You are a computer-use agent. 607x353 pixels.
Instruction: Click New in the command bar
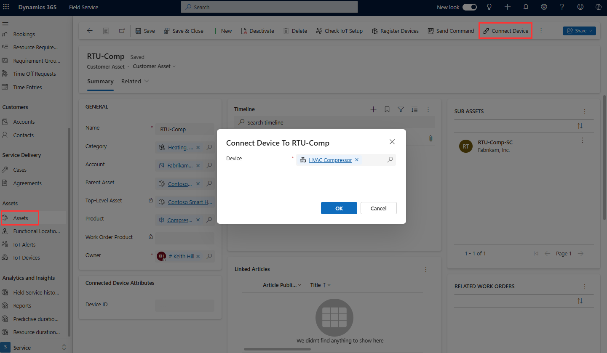(x=222, y=31)
